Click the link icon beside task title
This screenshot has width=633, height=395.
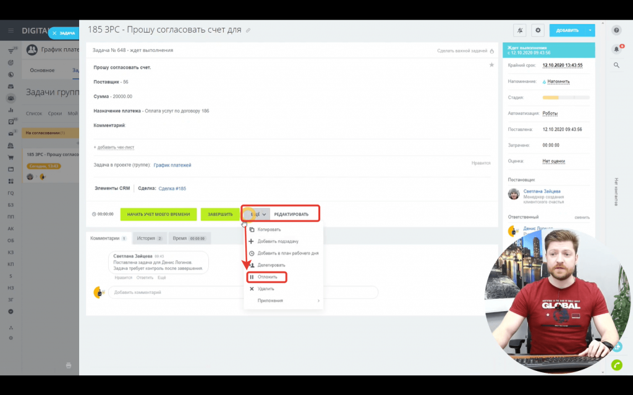click(249, 30)
